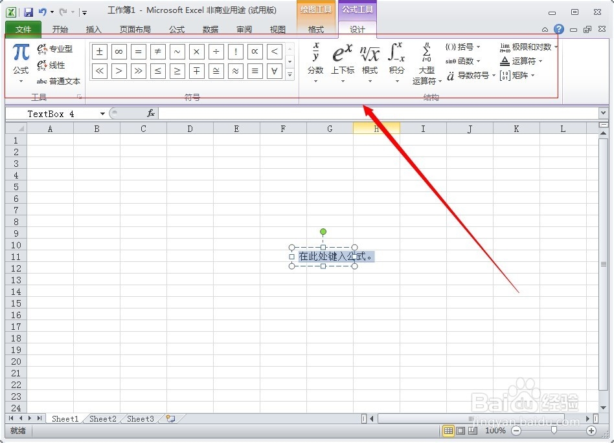Screen dimensions: 614x443
Task: Open the 函数 function dropdown
Action: click(463, 61)
